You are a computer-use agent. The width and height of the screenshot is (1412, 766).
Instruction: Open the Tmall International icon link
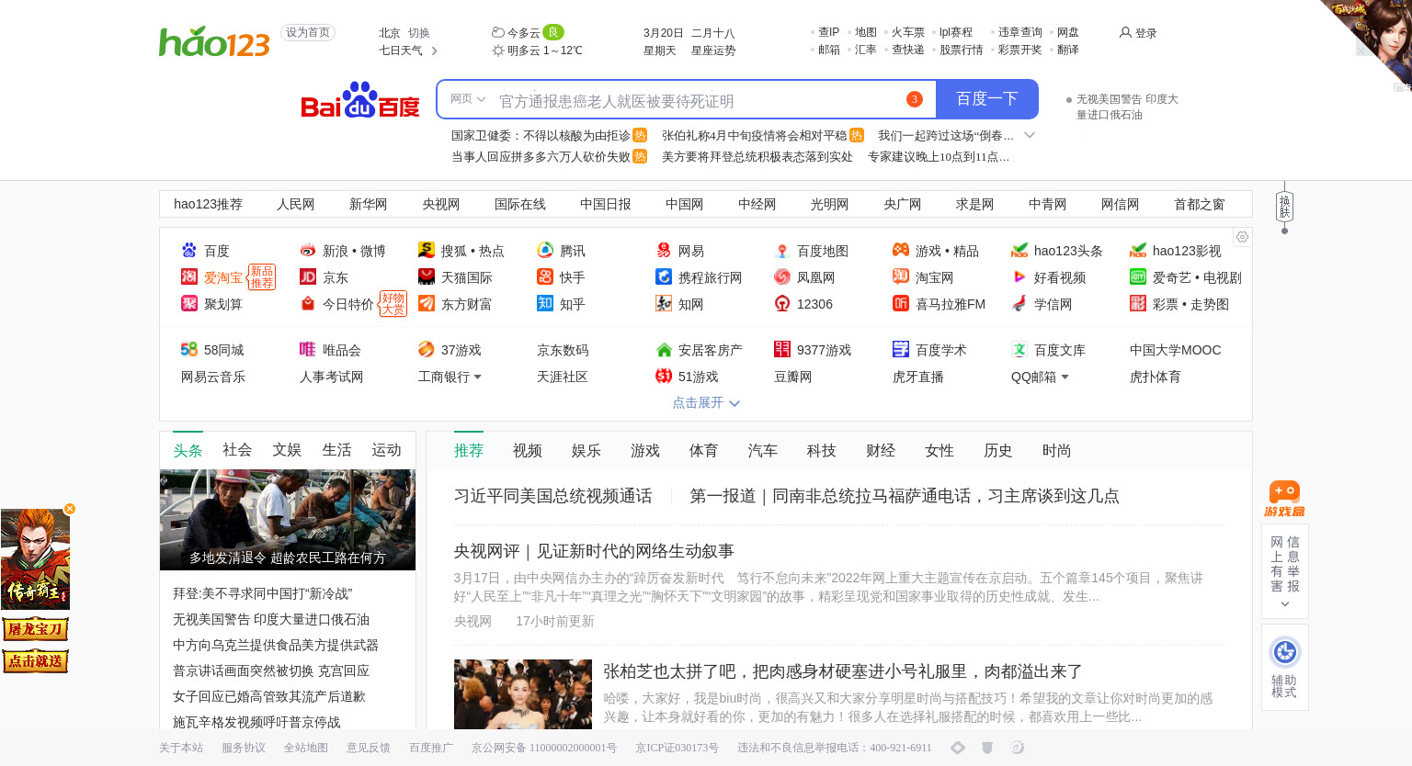tap(426, 276)
